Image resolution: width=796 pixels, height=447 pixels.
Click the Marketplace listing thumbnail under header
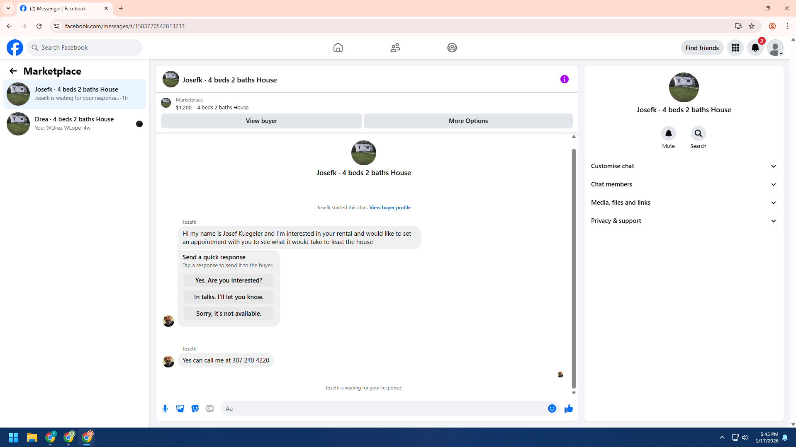pyautogui.click(x=166, y=103)
